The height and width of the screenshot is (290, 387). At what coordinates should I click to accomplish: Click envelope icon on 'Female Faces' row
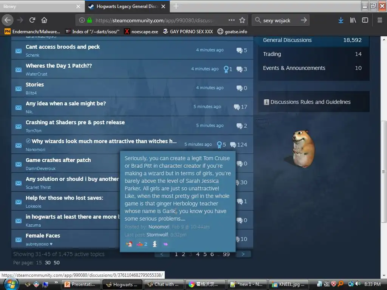pyautogui.click(x=19, y=240)
